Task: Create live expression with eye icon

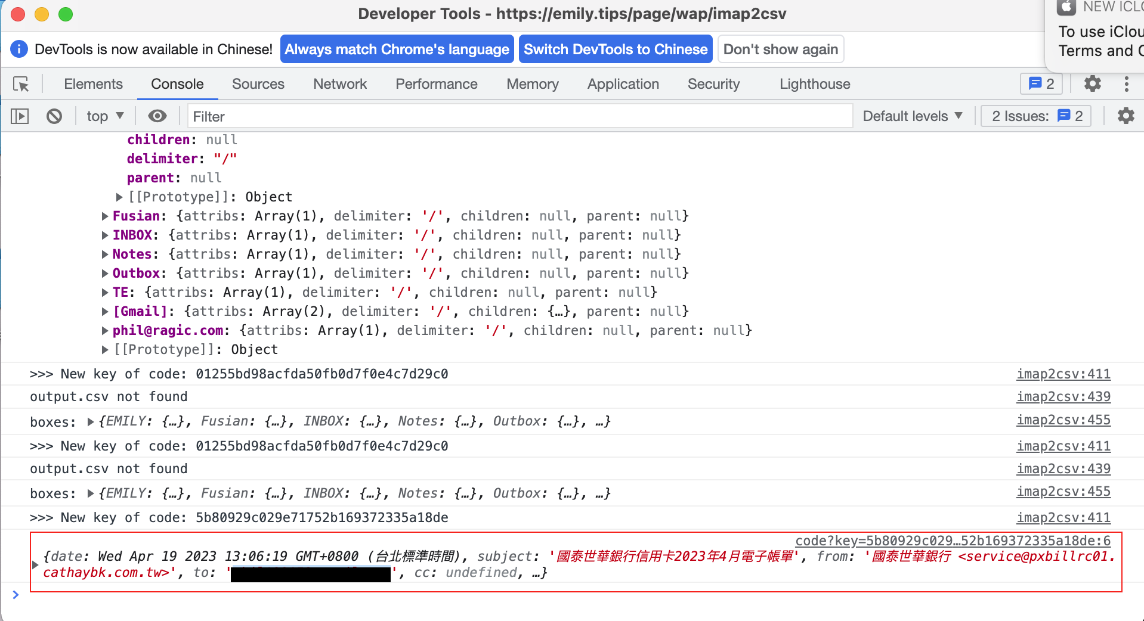Action: pos(157,116)
